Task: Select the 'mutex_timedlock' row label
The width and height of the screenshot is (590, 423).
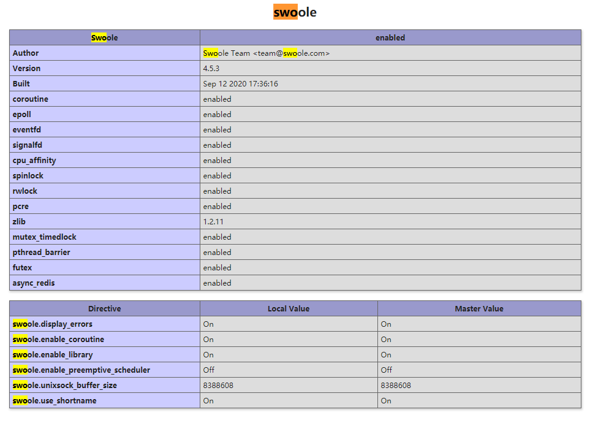Action: 44,237
